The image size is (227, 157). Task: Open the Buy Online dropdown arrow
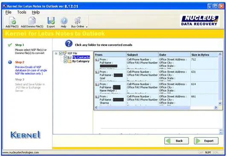(x=87, y=27)
